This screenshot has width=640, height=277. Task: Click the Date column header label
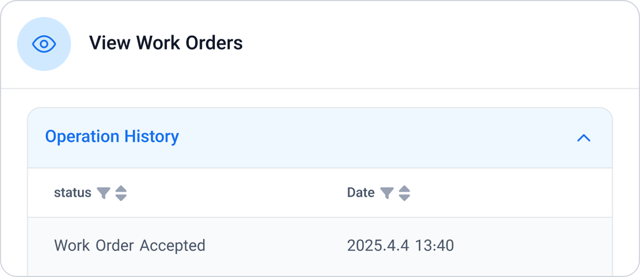(361, 193)
